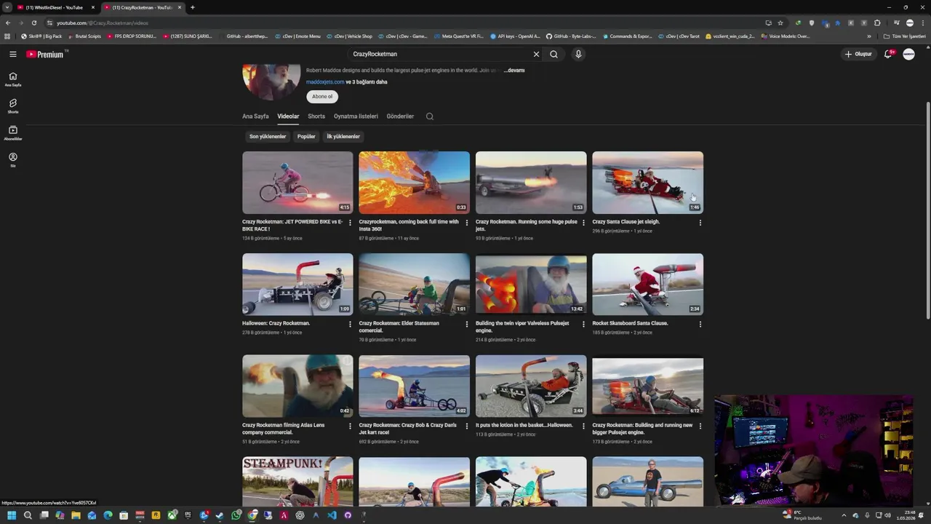Image resolution: width=931 pixels, height=524 pixels.
Task: Open a new browser tab with plus
Action: coord(192,7)
